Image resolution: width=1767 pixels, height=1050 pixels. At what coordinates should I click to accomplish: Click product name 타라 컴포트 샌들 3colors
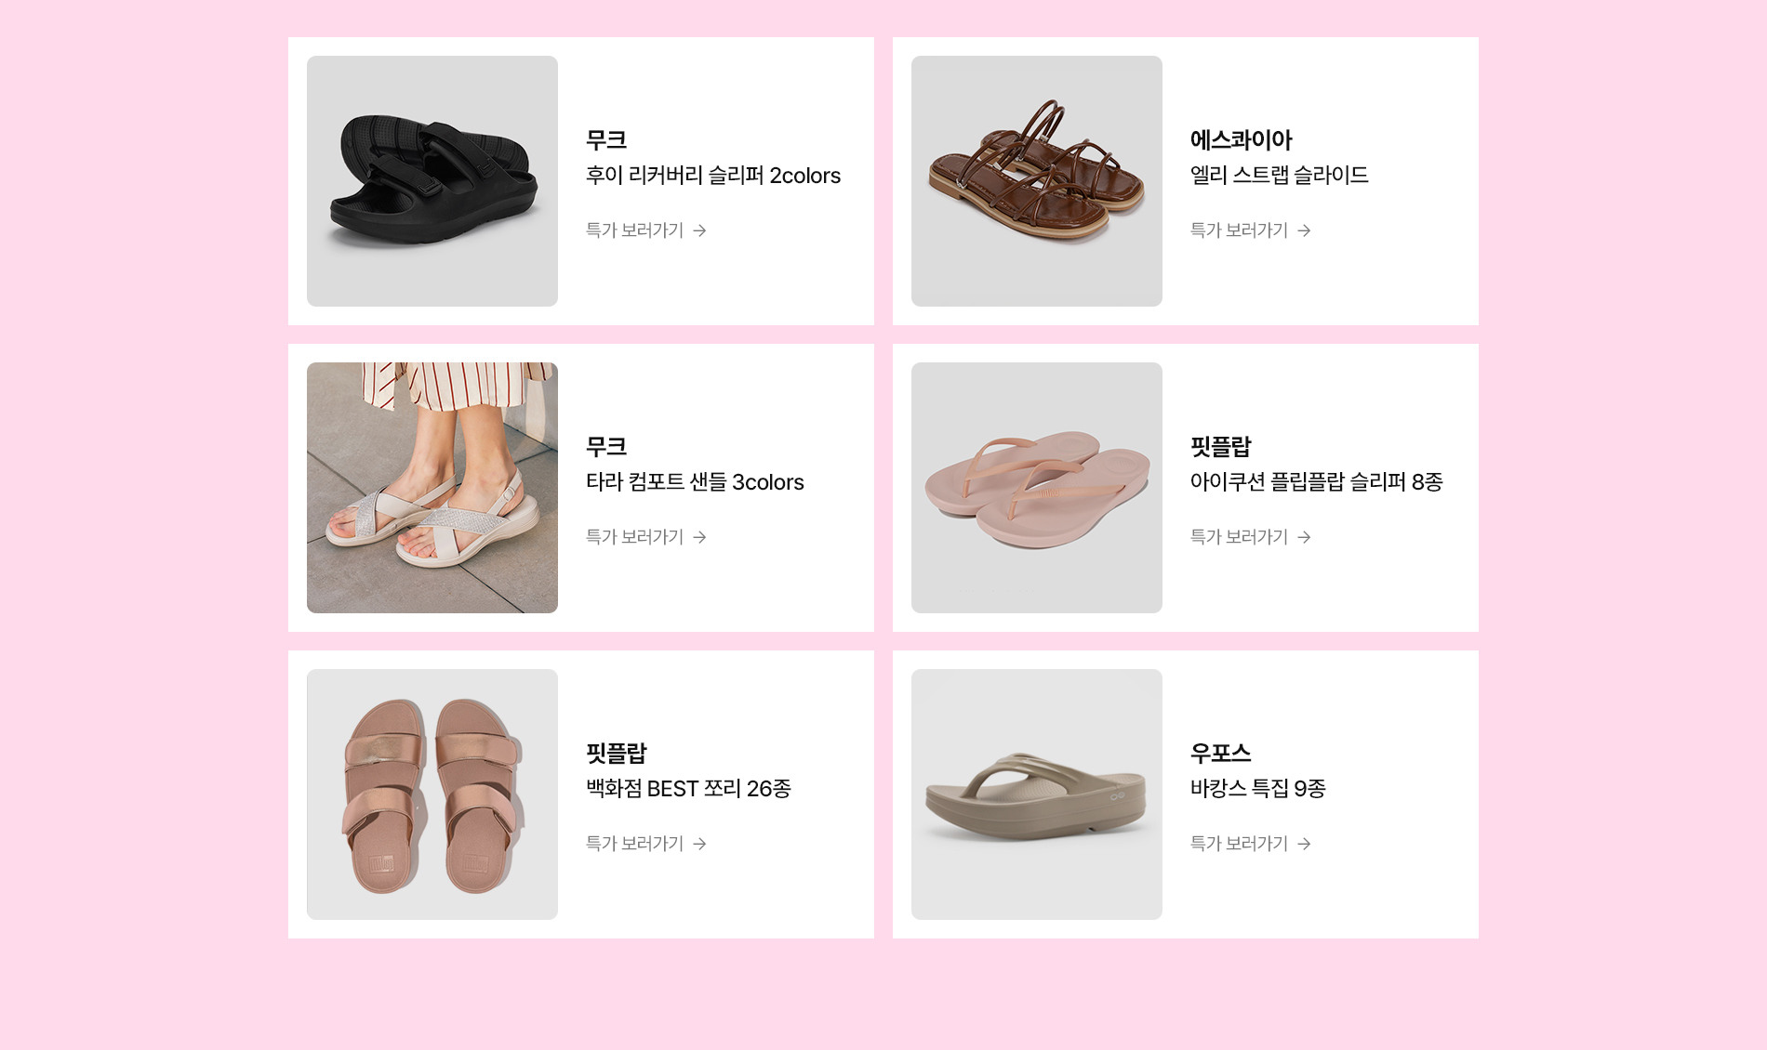coord(695,482)
